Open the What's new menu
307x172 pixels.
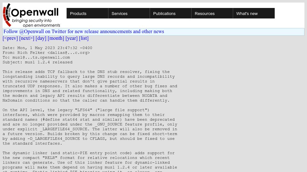tap(254, 13)
